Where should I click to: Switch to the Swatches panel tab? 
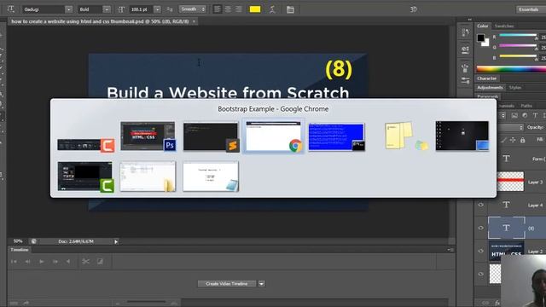(504, 26)
